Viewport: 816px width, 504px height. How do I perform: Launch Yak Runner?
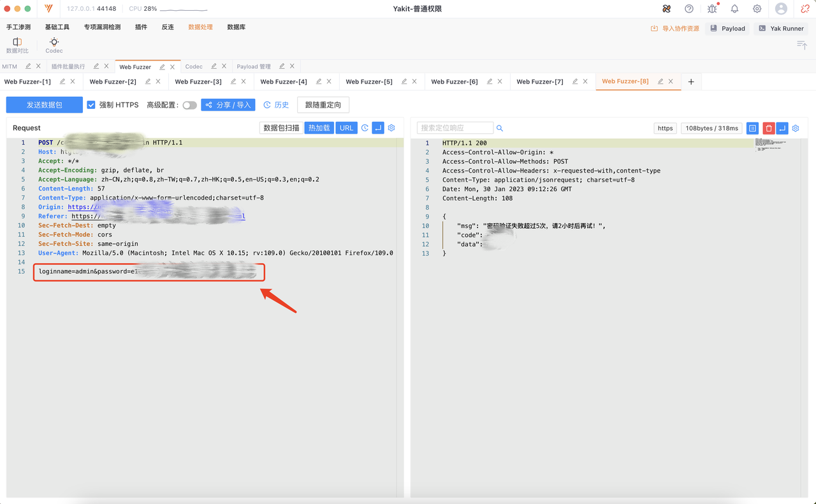click(782, 29)
